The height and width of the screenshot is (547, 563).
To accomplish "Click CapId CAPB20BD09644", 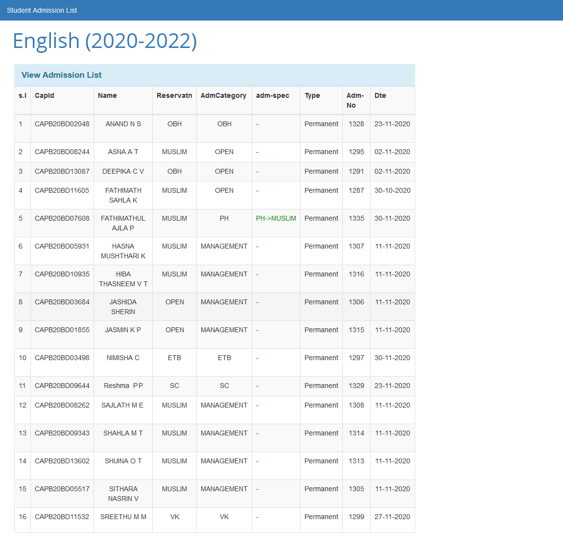I will coord(62,386).
